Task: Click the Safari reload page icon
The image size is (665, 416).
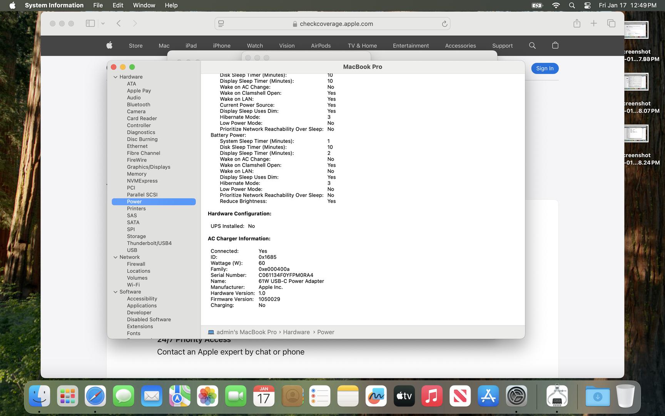Action: click(x=444, y=24)
